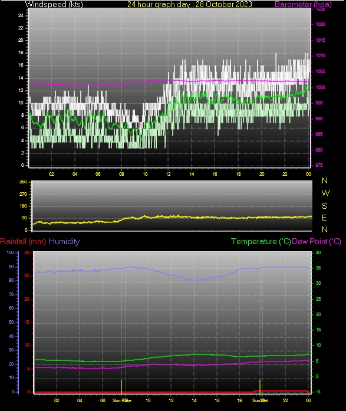346x411 pixels.
Task: Click the 24 kts windspeed axis value
Action: pyautogui.click(x=21, y=15)
